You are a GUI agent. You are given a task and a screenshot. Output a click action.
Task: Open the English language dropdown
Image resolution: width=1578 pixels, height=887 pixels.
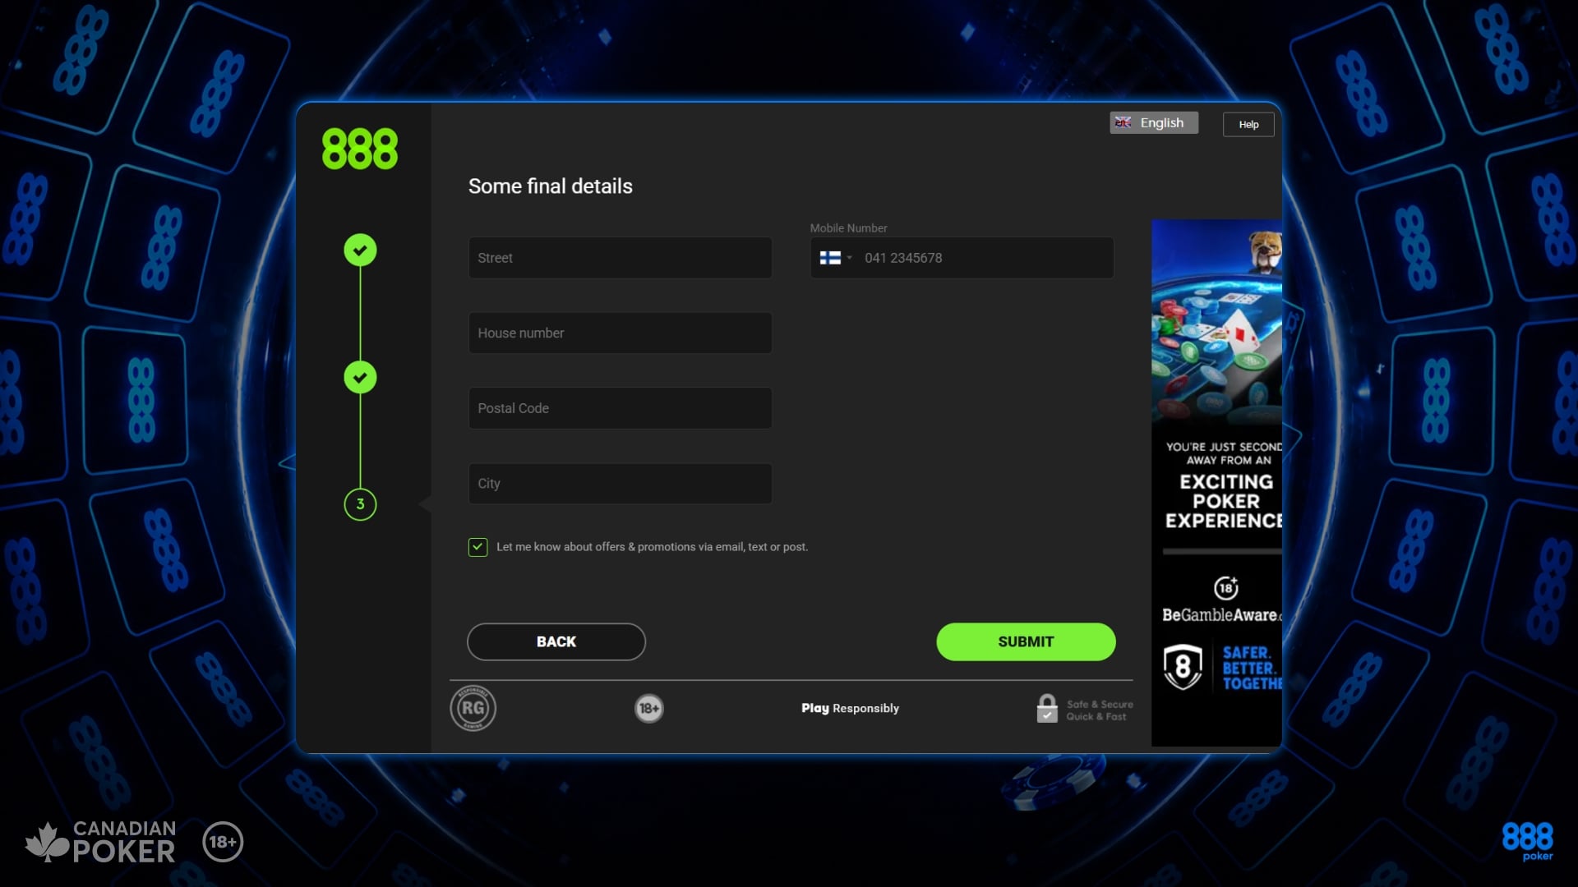(x=1154, y=122)
